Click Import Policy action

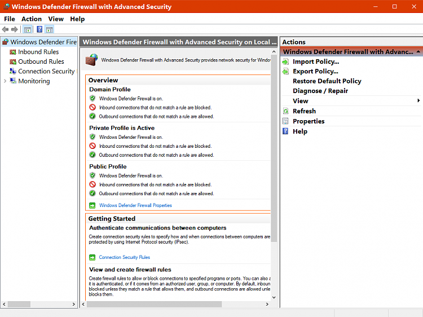[x=316, y=62]
